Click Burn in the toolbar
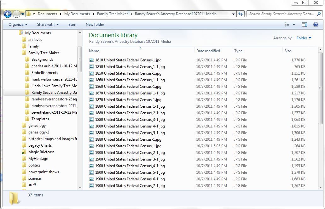The image size is (325, 209). pos(72,25)
